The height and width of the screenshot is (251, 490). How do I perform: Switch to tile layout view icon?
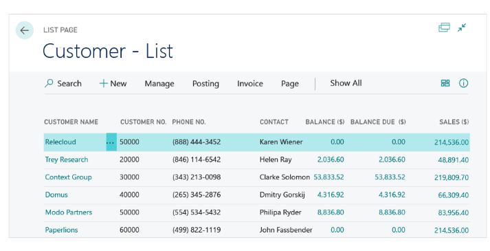coord(445,83)
